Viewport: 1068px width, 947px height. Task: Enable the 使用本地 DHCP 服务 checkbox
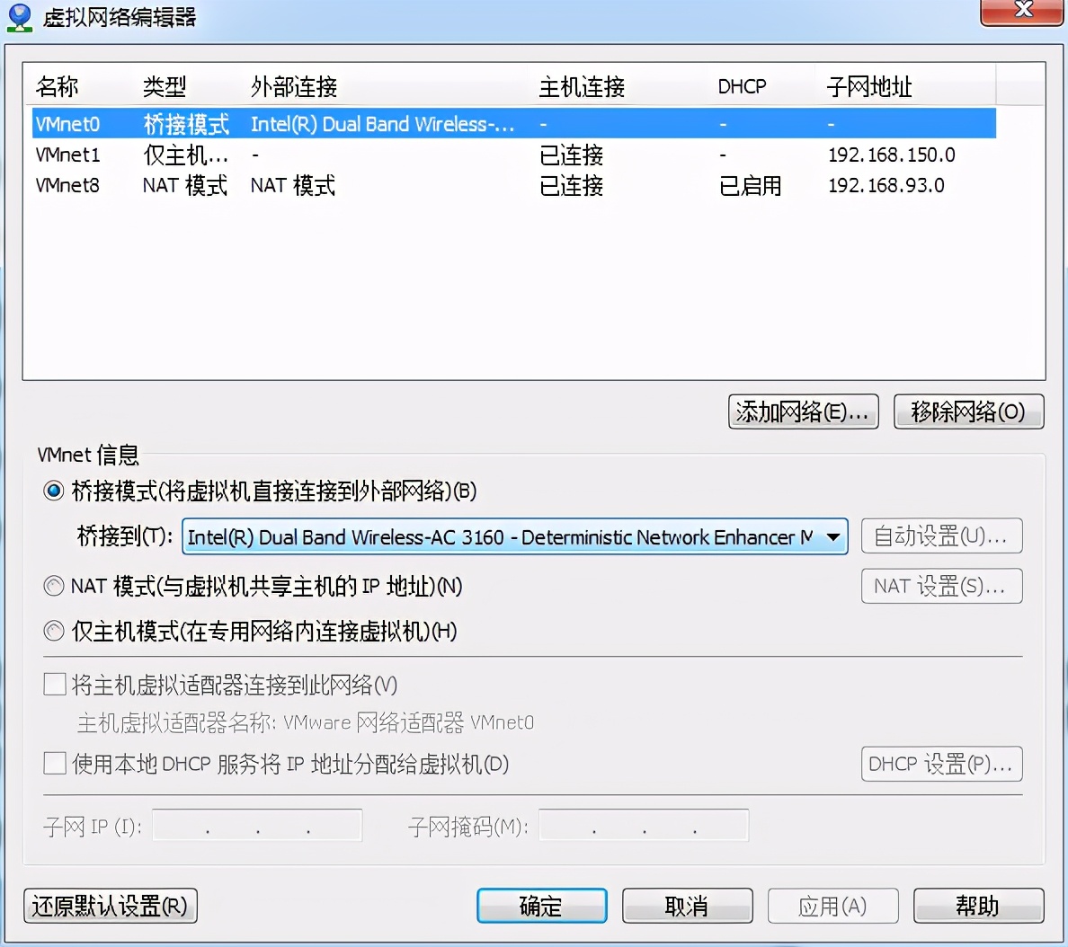pyautogui.click(x=53, y=763)
